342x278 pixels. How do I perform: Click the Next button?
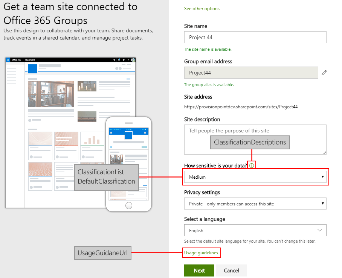point(199,270)
